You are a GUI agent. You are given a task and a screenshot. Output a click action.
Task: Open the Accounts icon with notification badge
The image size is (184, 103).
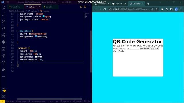[x=3, y=90]
